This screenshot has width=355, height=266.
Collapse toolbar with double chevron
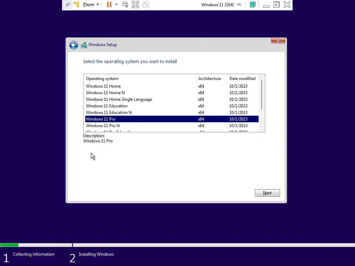click(x=239, y=5)
